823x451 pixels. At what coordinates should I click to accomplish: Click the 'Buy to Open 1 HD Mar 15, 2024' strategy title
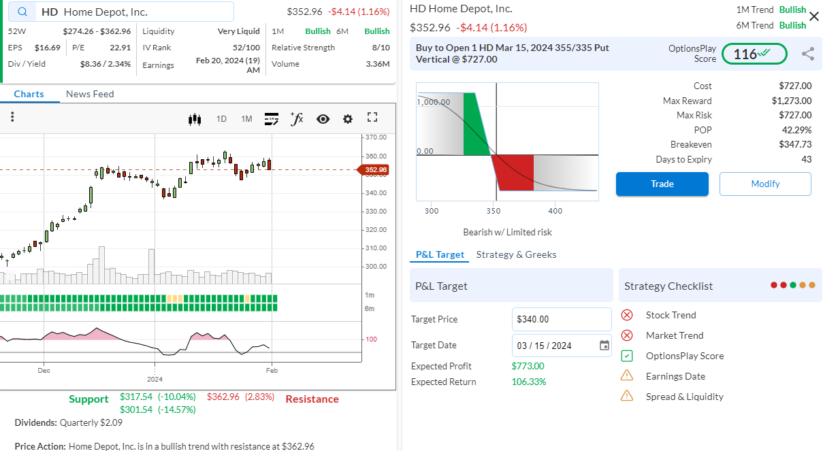(x=513, y=53)
